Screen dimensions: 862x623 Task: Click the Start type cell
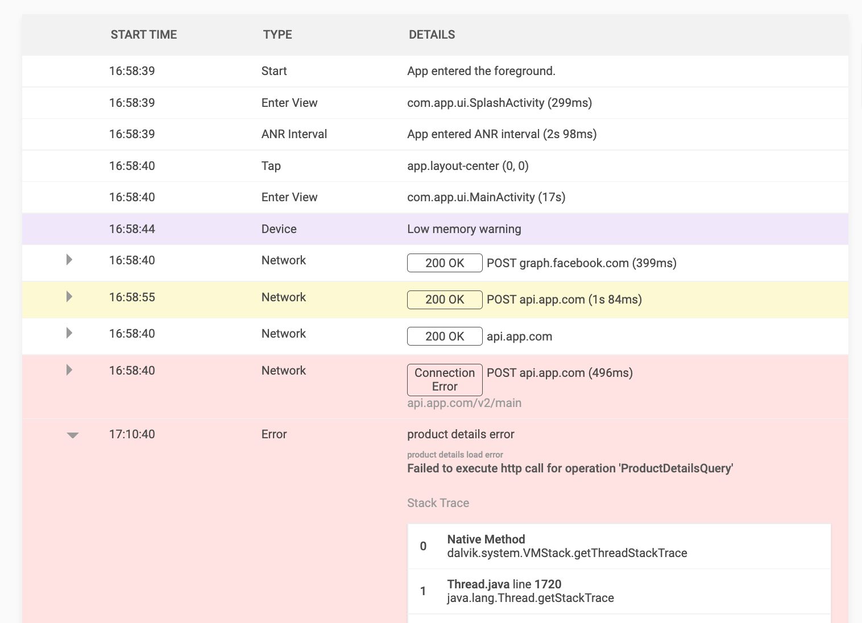click(274, 71)
